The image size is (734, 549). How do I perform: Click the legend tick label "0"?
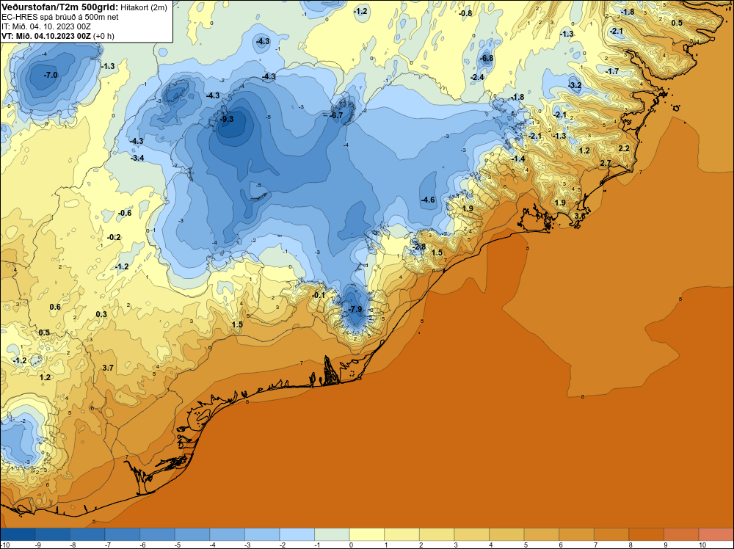350,545
